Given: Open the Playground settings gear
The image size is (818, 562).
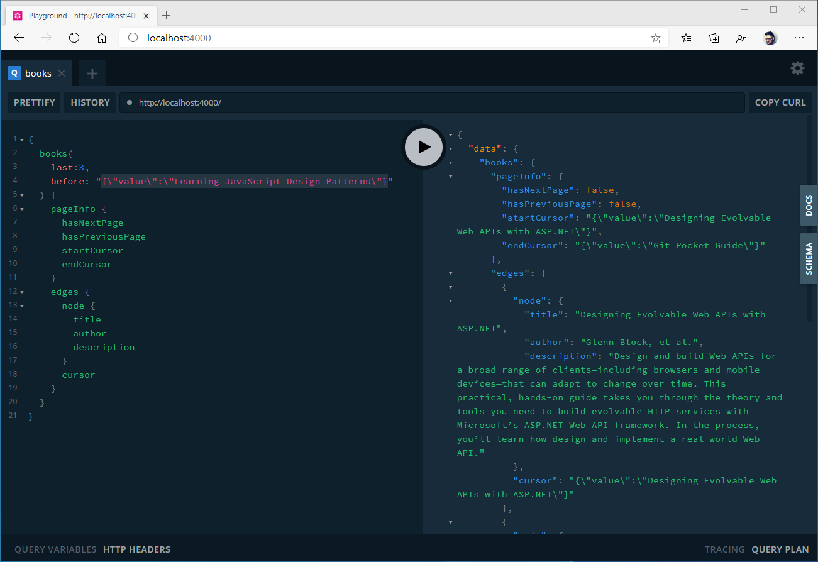Looking at the screenshot, I should coord(797,69).
